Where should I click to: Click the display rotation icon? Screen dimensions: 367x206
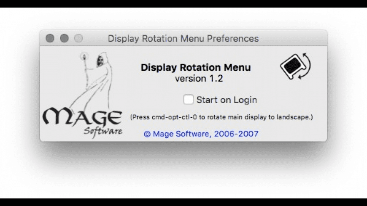click(x=296, y=66)
